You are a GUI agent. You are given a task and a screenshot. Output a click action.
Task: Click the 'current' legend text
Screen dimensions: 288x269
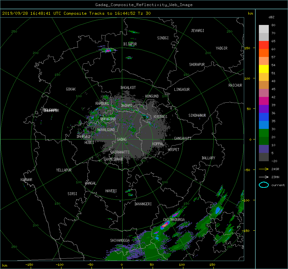tap(278, 185)
